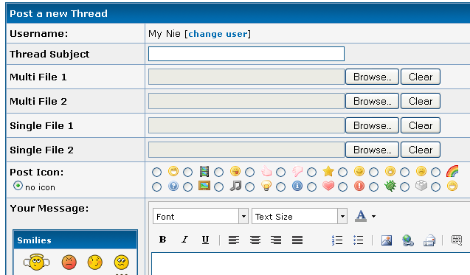Image resolution: width=470 pixels, height=275 pixels.
Task: Click the Multi File 1 path field
Action: point(246,77)
